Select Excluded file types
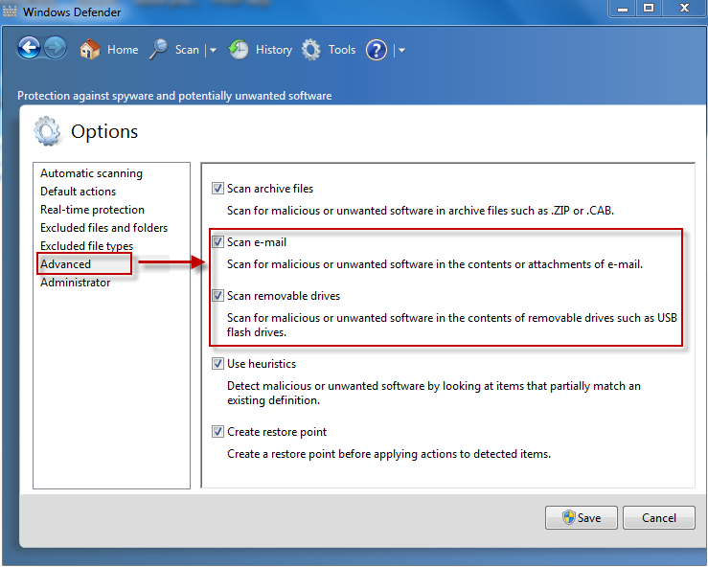Screen dimensions: 708x567 (86, 246)
